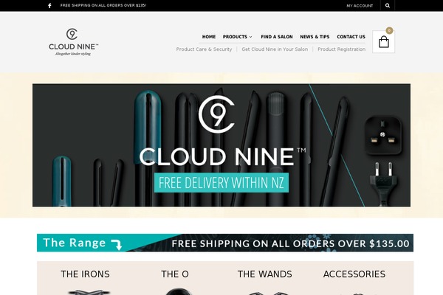Image resolution: width=443 pixels, height=295 pixels.
Task: Select The Irons category
Action: point(85,274)
